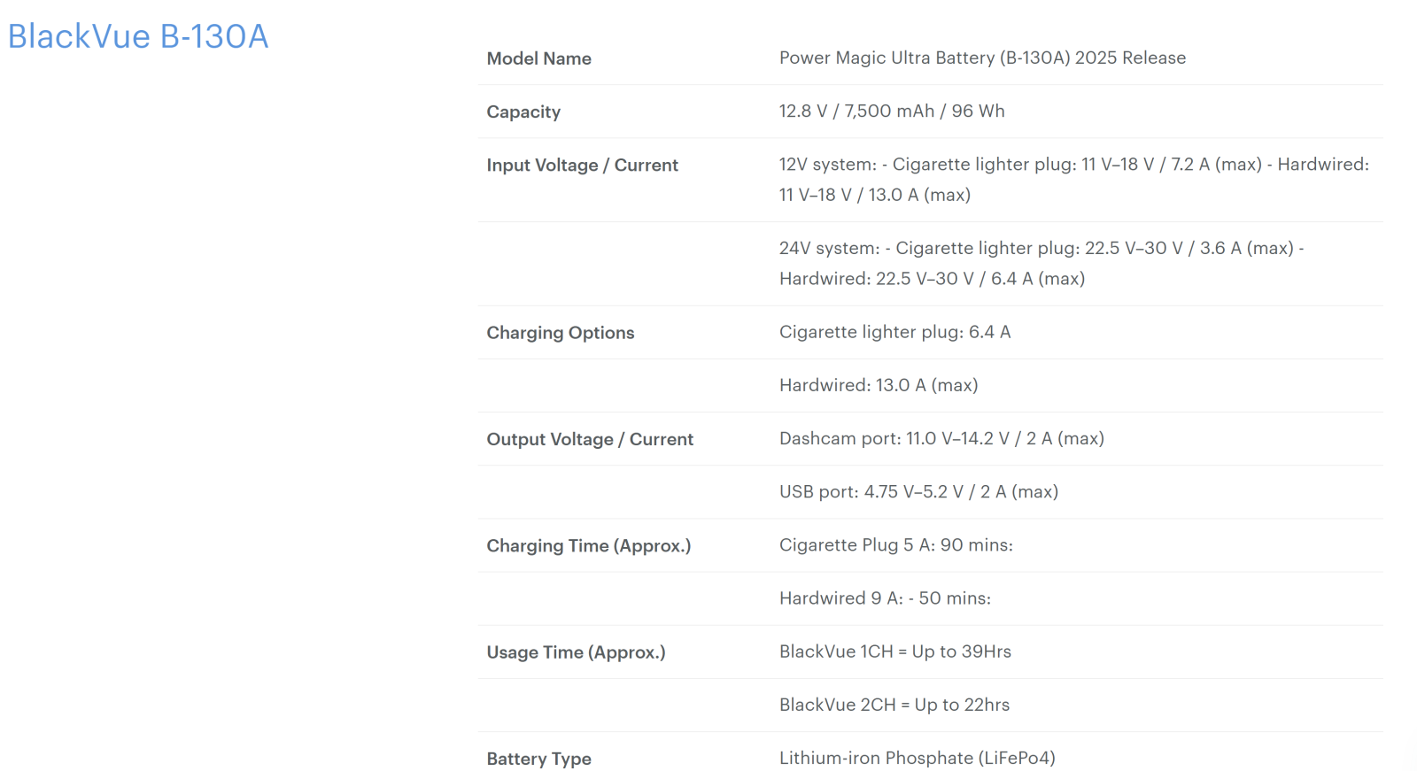Click the Hardwired 9 A charging time
This screenshot has height=771, width=1417.
pos(884,598)
